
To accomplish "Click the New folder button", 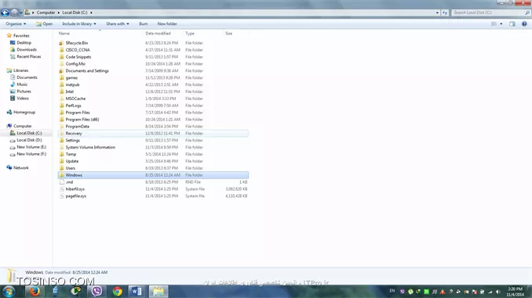I will pos(167,23).
